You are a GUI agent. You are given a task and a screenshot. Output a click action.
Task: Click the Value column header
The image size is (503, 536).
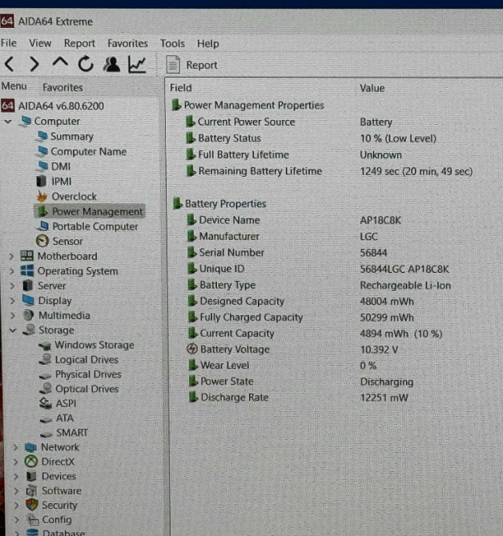[x=372, y=88]
